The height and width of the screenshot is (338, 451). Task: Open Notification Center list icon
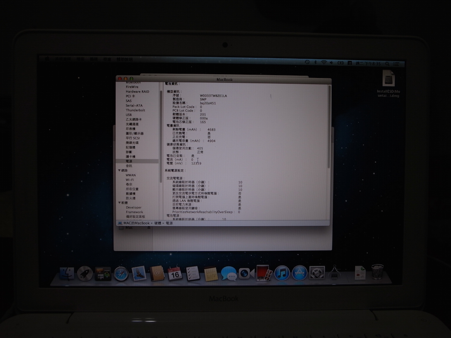tap(397, 64)
